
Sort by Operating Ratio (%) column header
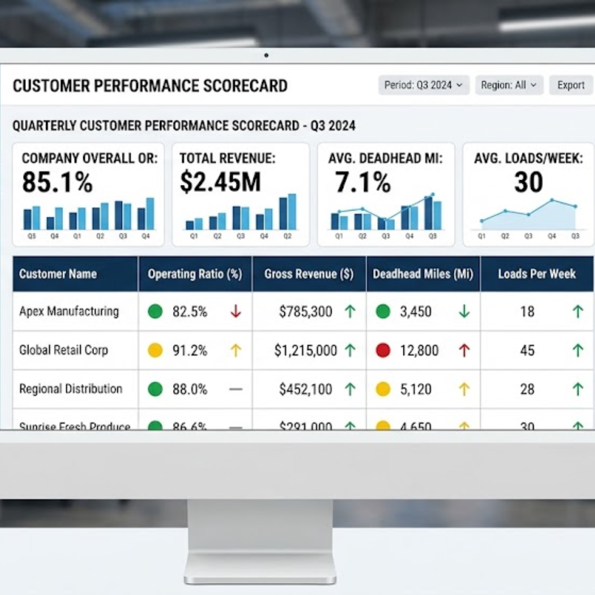click(195, 274)
